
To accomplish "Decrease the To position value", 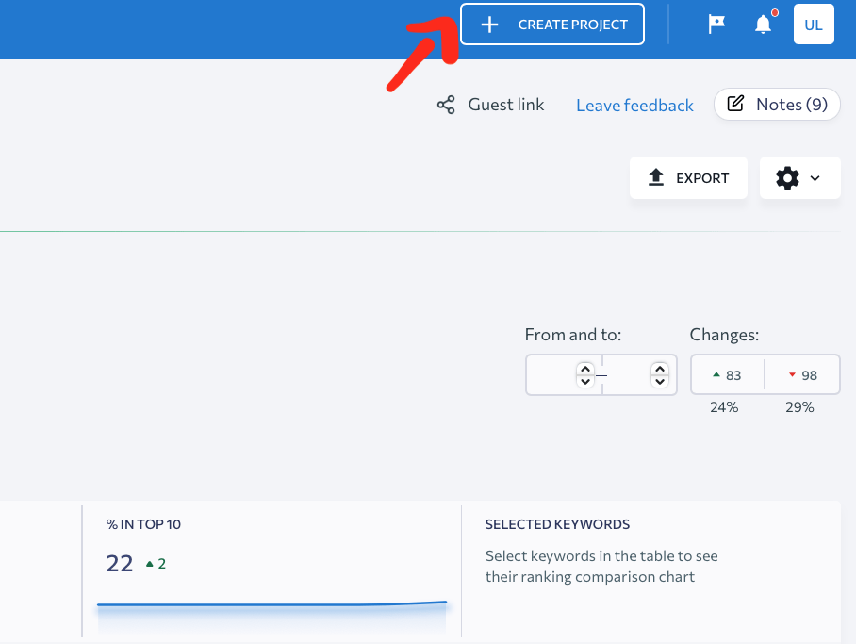I will pos(660,382).
